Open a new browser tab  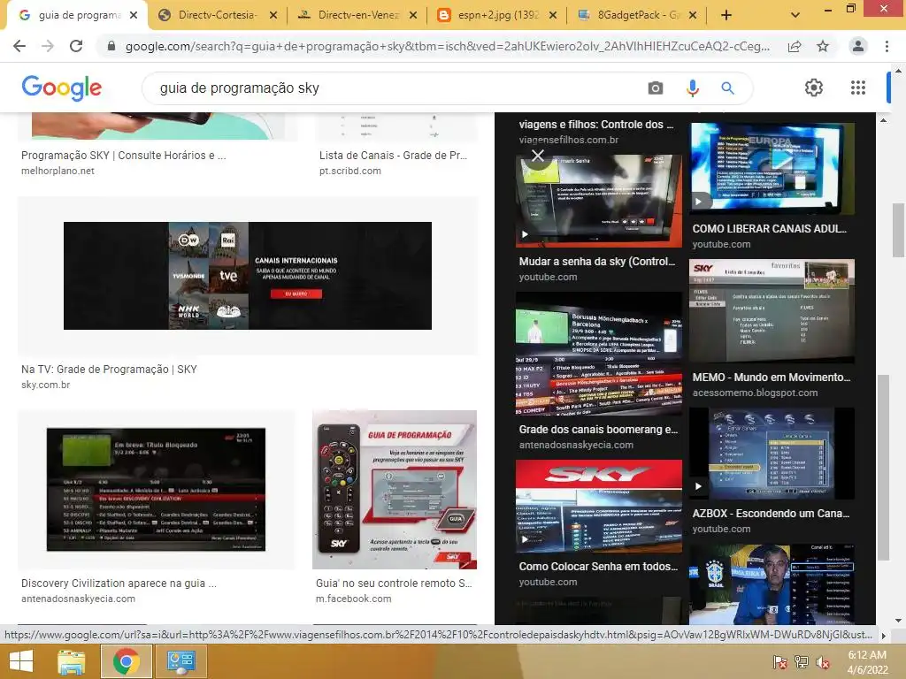726,15
